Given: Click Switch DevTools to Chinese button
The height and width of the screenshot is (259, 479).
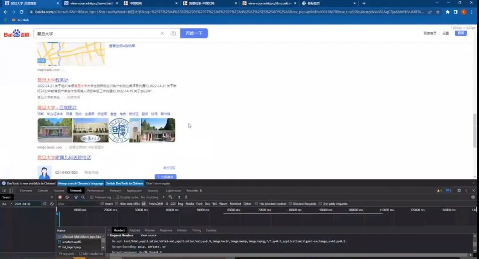Looking at the screenshot, I should coord(125,184).
